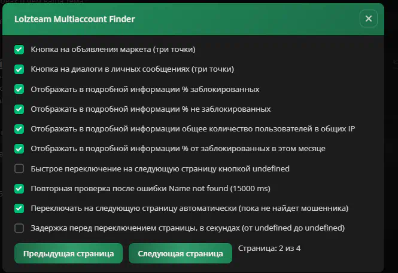
Task: Go to Предыдущая страница
Action: click(69, 253)
